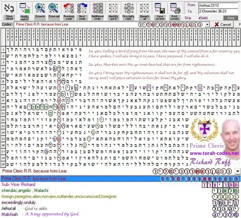Open the Proximity rank tool
The image size is (241, 218).
click(129, 9)
